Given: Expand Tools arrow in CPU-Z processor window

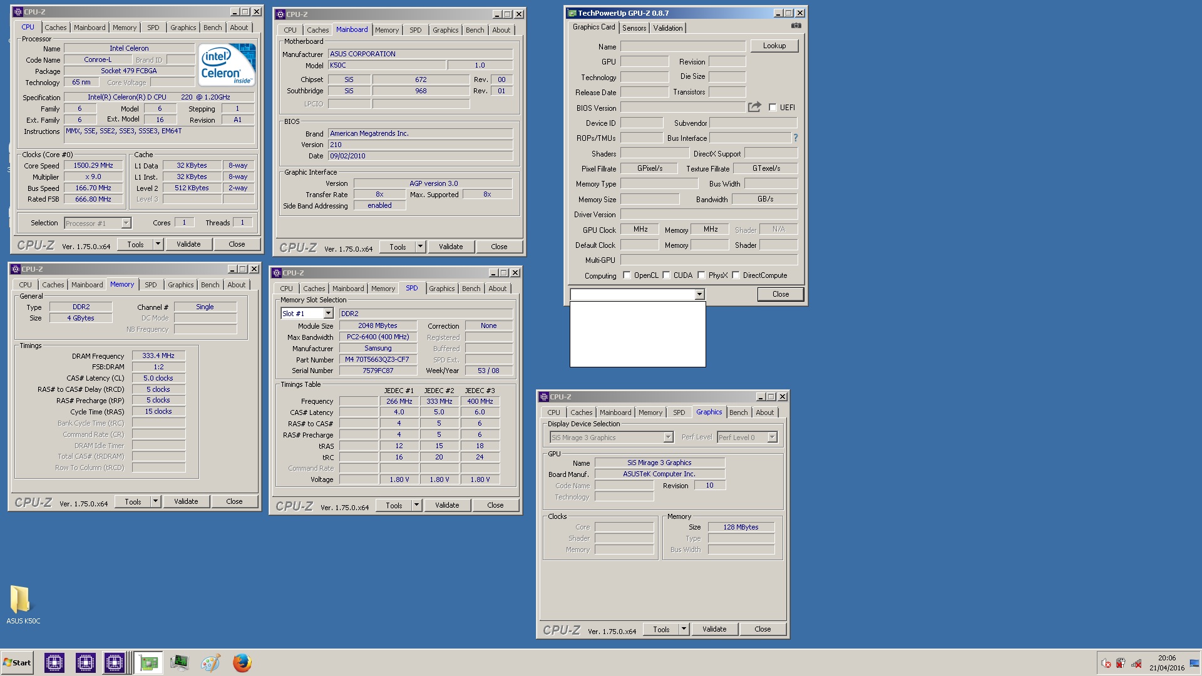Looking at the screenshot, I should tap(158, 244).
